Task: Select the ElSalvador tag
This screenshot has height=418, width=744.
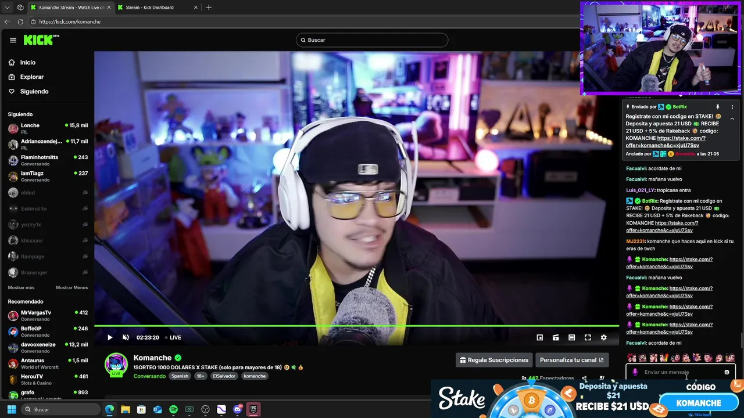Action: [x=224, y=376]
